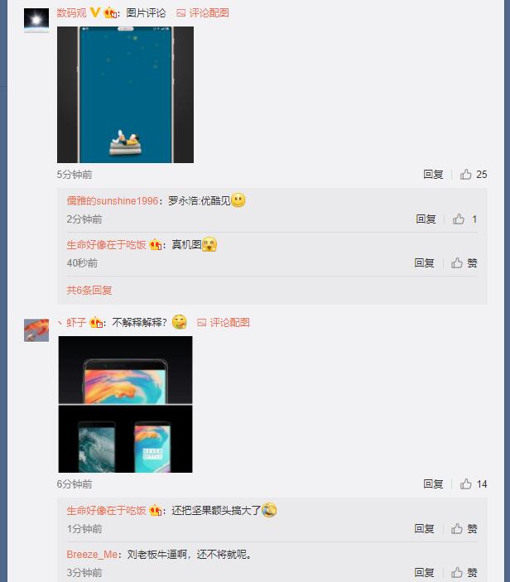Open the blue phone screen image
The image size is (510, 582).
126,94
